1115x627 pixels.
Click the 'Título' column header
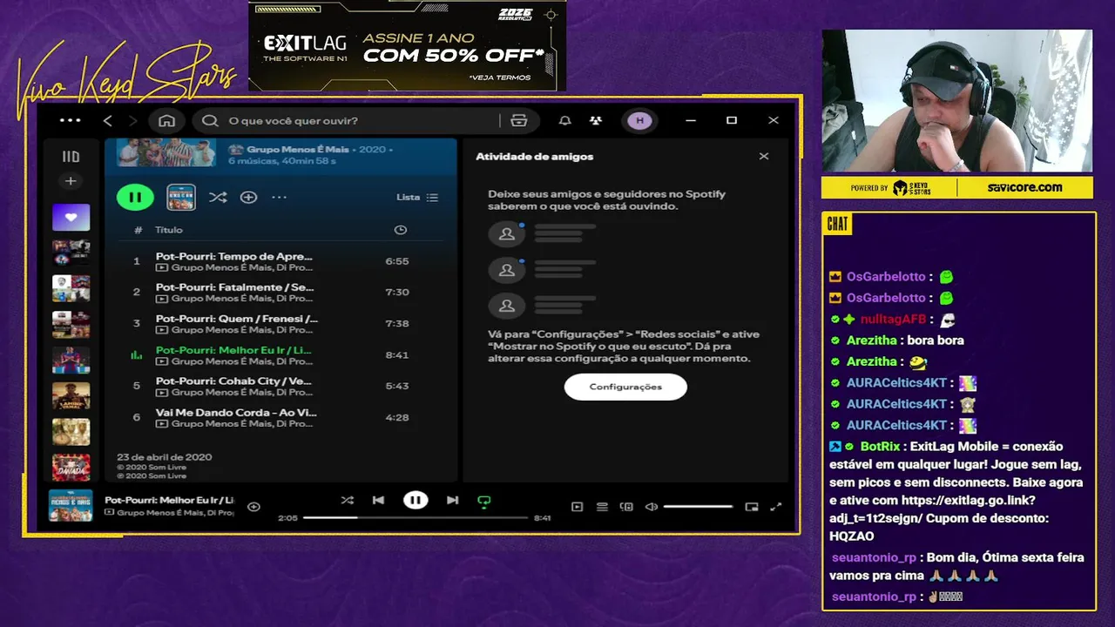point(169,230)
